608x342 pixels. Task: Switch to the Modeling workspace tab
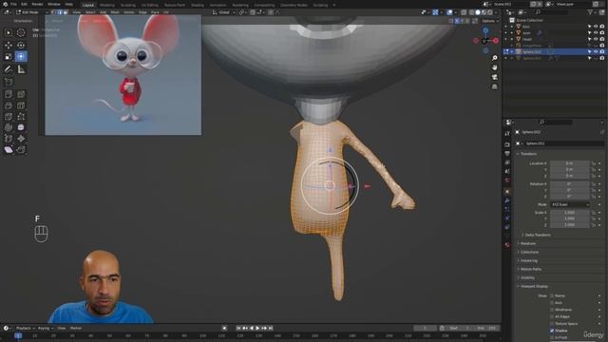(107, 5)
